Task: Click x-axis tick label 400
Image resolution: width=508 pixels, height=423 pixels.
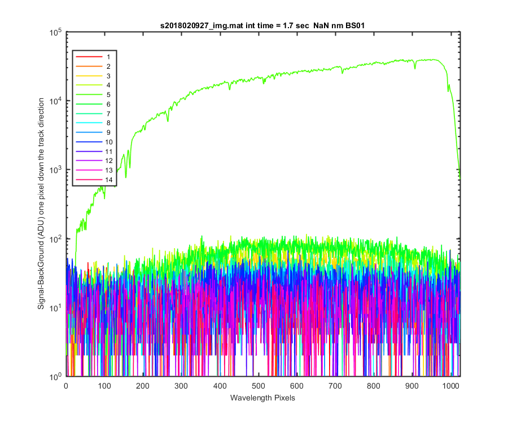Action: coord(220,386)
